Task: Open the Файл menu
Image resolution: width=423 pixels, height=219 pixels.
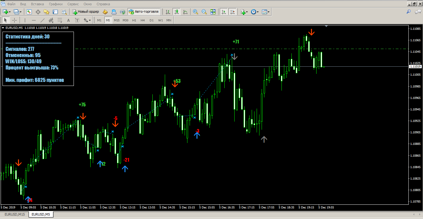Action: 11,4
